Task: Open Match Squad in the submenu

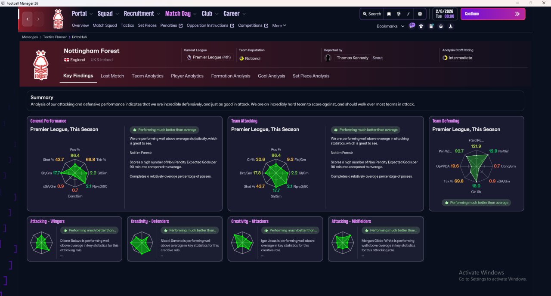Action: [105, 25]
